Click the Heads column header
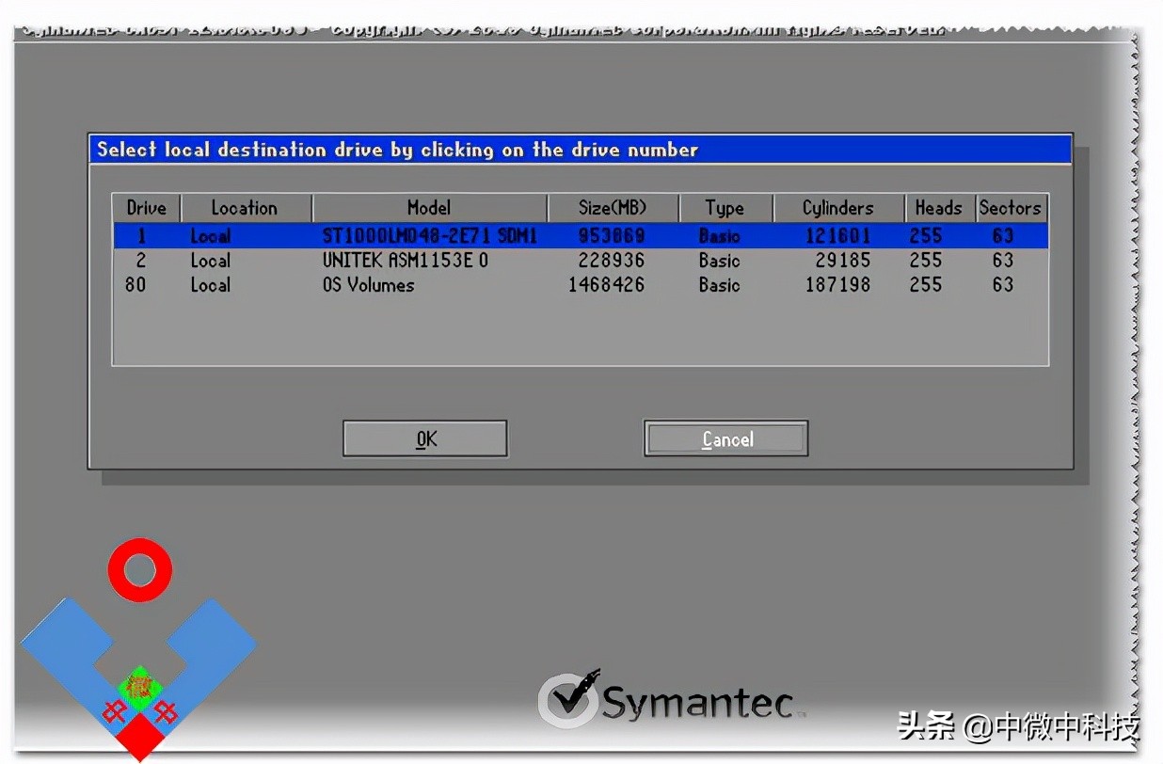Viewport: 1163px width, 764px height. coord(938,208)
